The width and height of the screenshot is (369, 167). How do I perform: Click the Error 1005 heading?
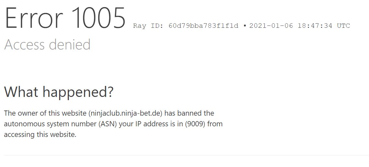click(x=65, y=18)
